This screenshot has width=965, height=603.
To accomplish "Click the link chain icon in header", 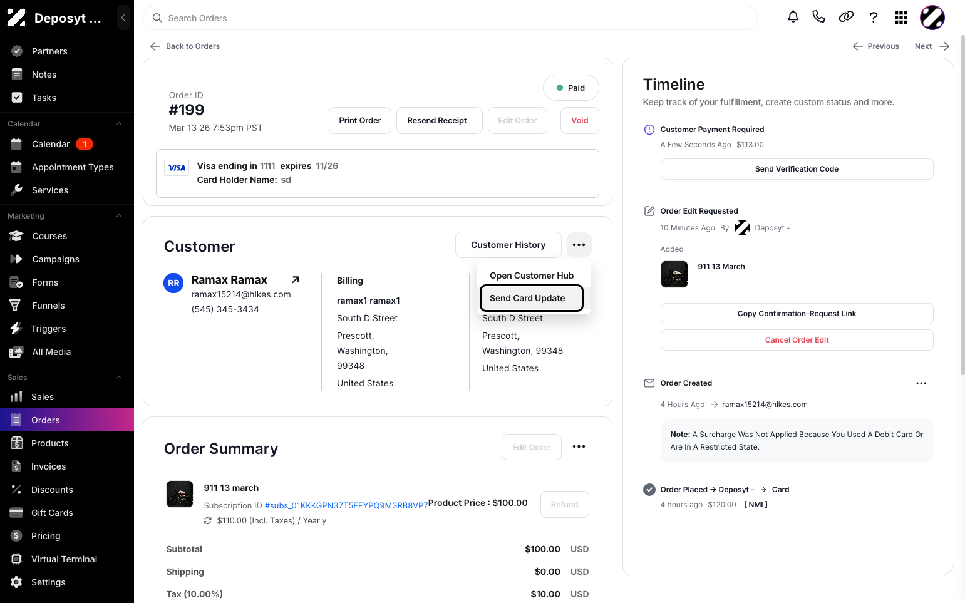I will click(x=846, y=17).
